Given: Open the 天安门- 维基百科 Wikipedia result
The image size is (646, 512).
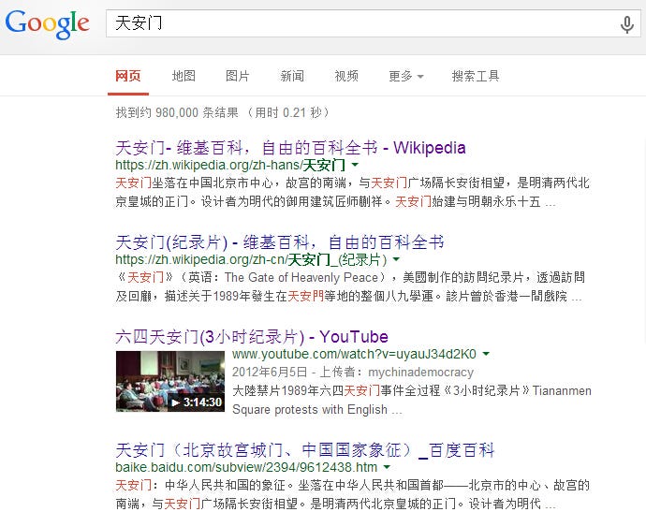Looking at the screenshot, I should [290, 148].
